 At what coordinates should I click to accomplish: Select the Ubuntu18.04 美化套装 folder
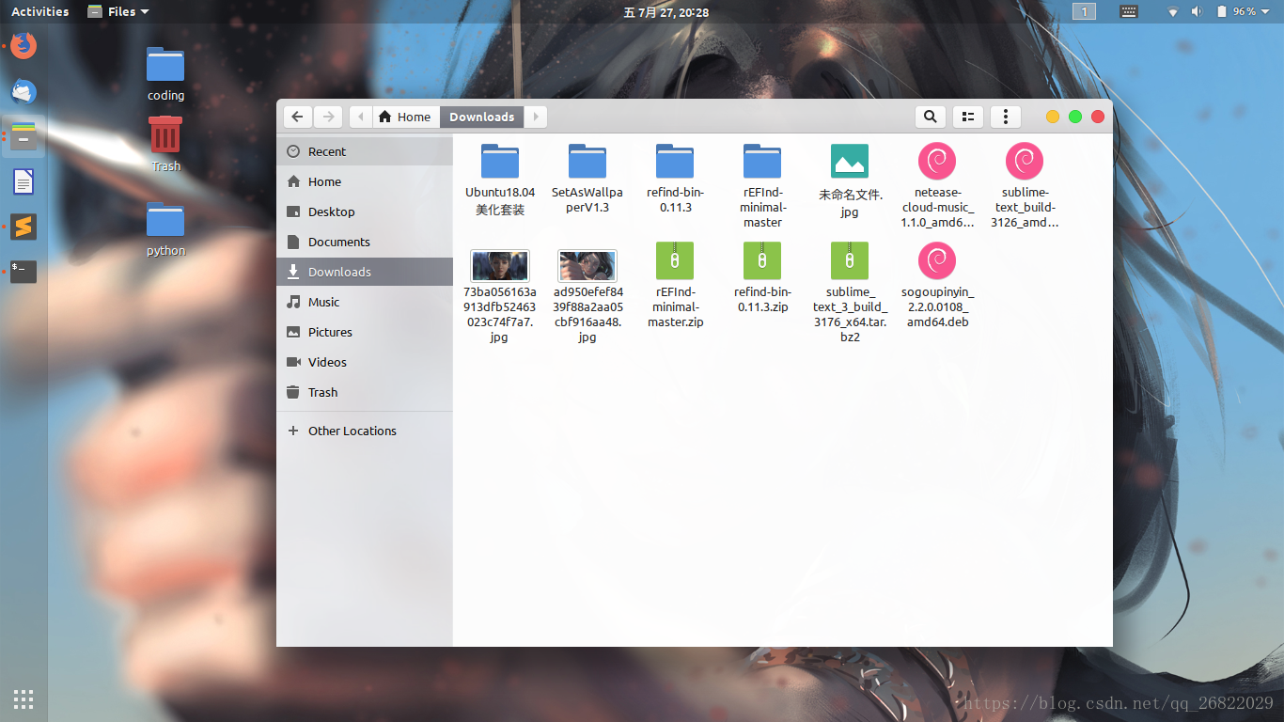tap(500, 180)
